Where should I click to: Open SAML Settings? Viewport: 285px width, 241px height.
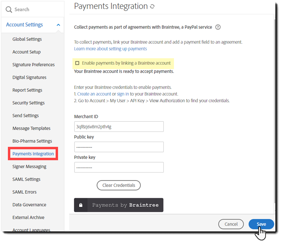(26, 179)
